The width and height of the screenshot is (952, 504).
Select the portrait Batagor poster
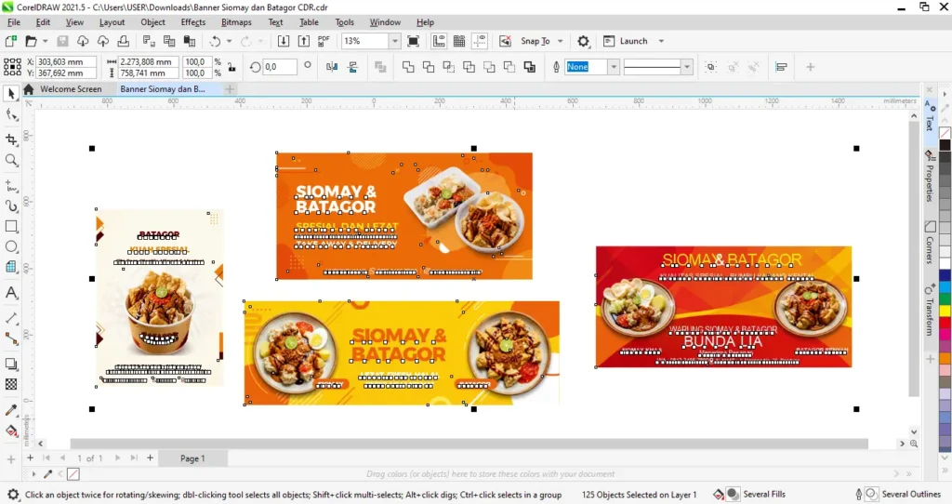160,298
